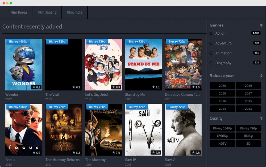Collapse the Release year section arrows
This screenshot has width=266, height=167.
click(x=261, y=76)
